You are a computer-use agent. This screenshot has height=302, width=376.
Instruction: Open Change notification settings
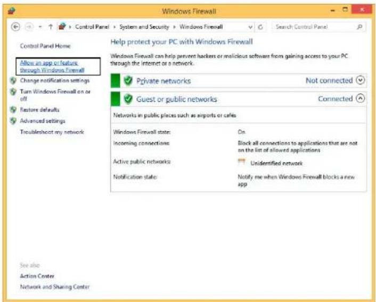55,80
